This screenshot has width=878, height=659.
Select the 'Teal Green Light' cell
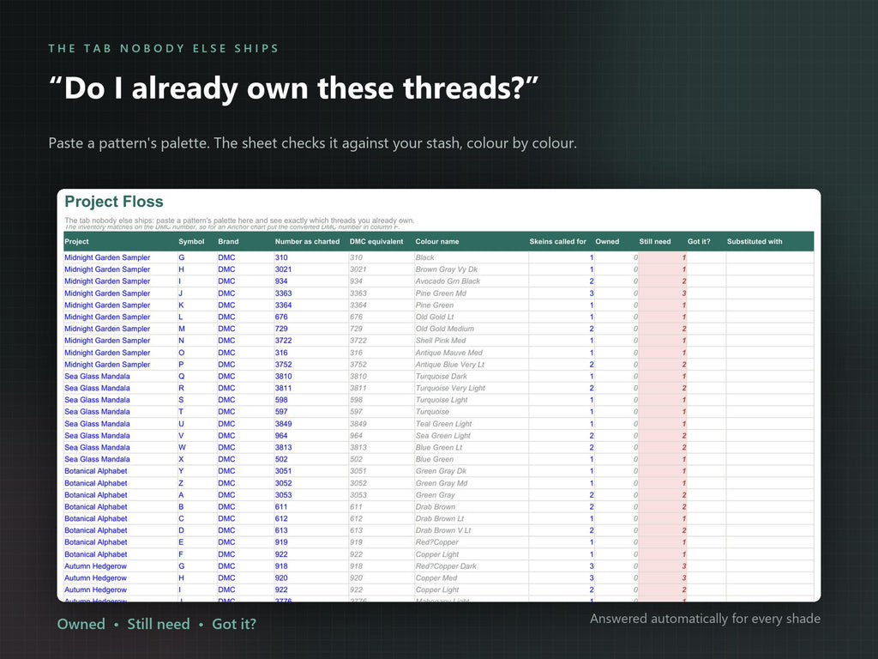443,424
